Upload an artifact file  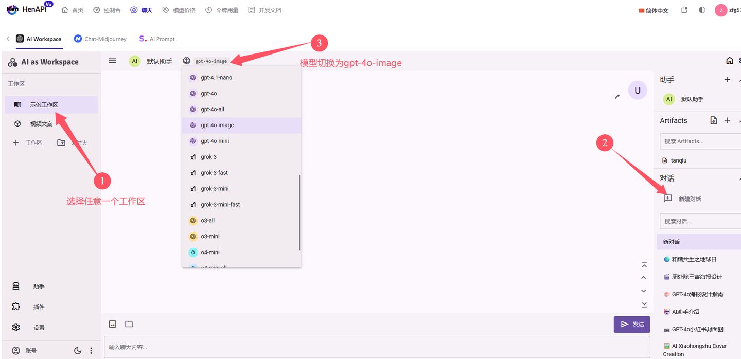point(714,120)
